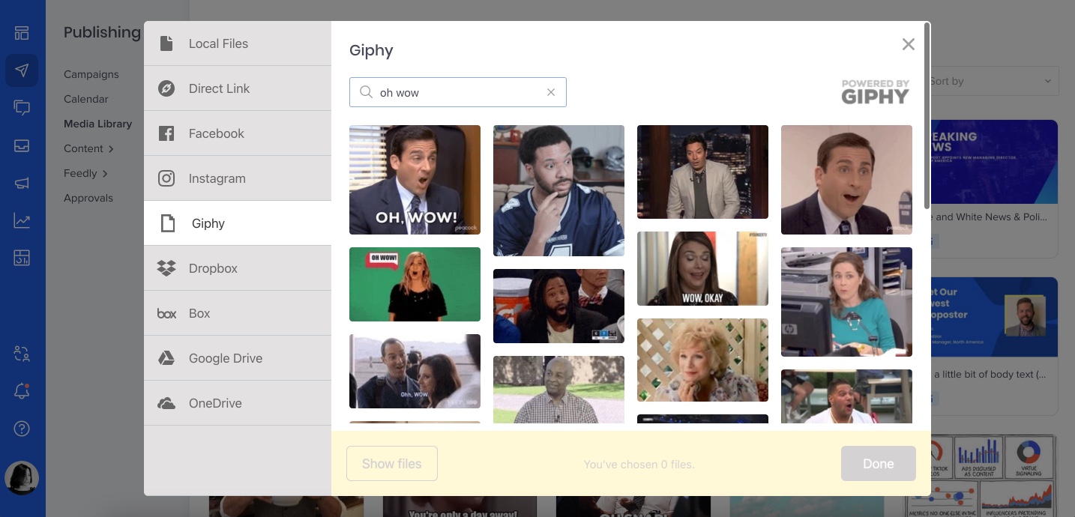Select Dropbox as file source
The width and height of the screenshot is (1075, 517).
pyautogui.click(x=238, y=268)
